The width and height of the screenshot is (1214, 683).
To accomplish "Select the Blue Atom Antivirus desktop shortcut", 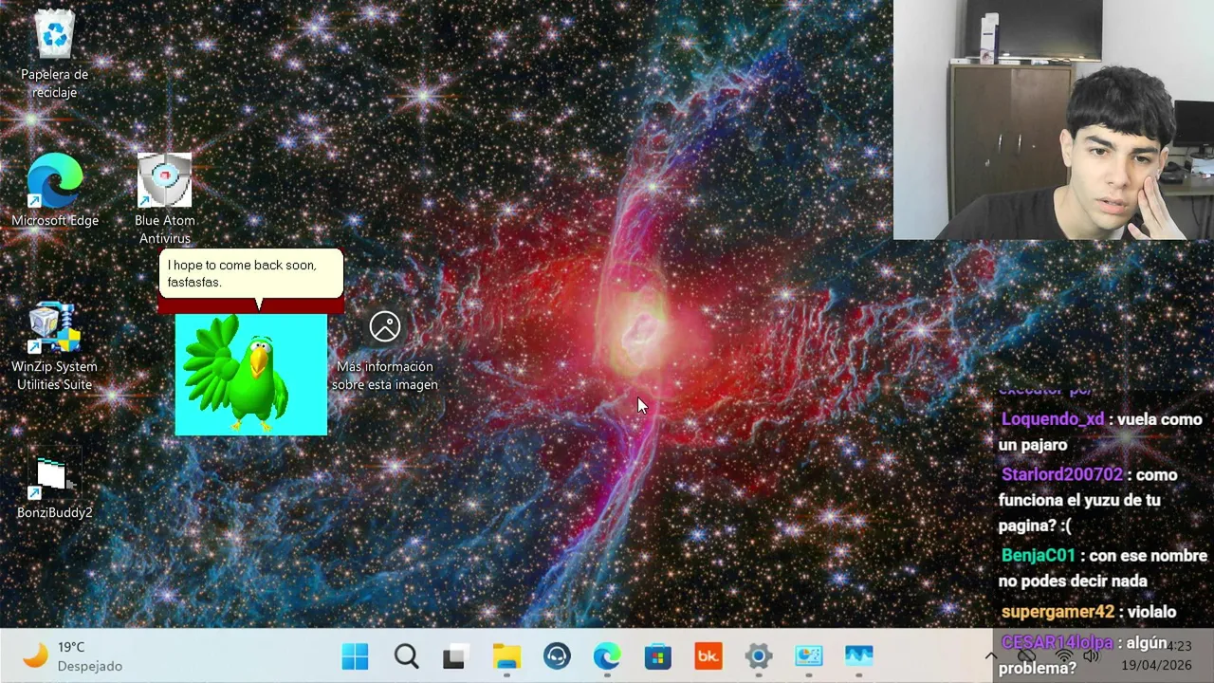I will coord(164,199).
